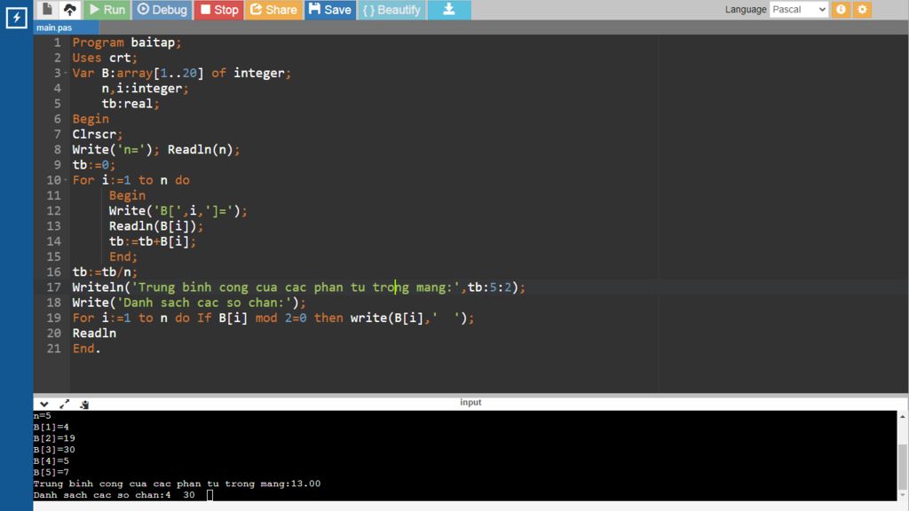Click the lightning bolt logo icon
Image resolution: width=909 pixels, height=511 pixels.
pos(16,17)
